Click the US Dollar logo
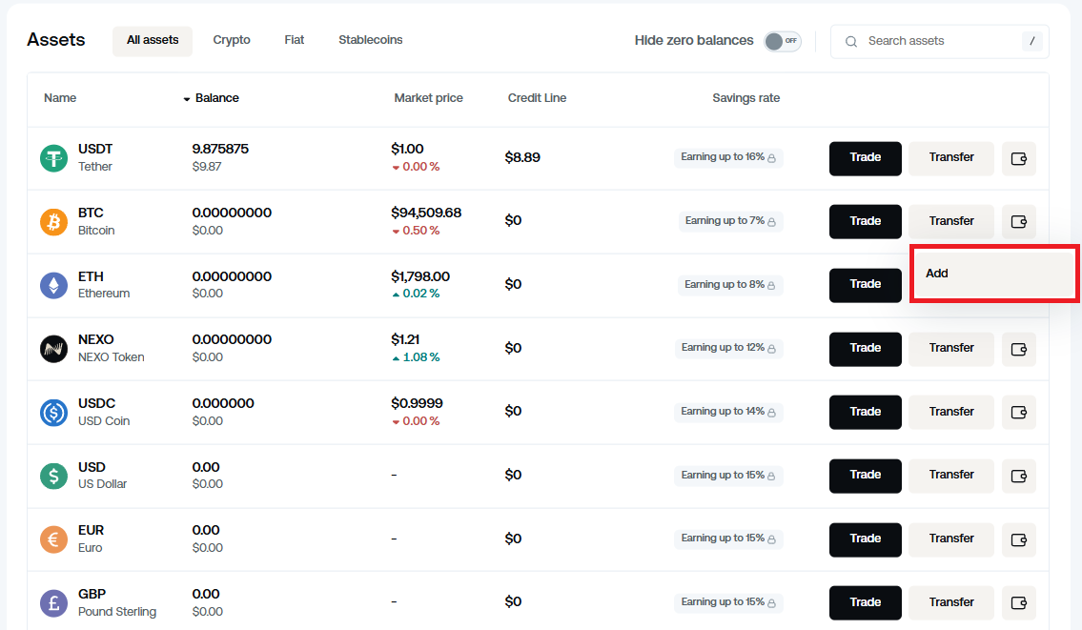Screen dimensions: 1082x630 tap(53, 476)
